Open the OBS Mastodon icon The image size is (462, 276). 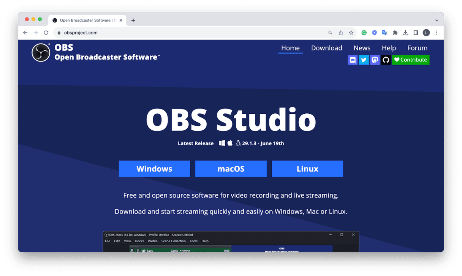(x=375, y=60)
